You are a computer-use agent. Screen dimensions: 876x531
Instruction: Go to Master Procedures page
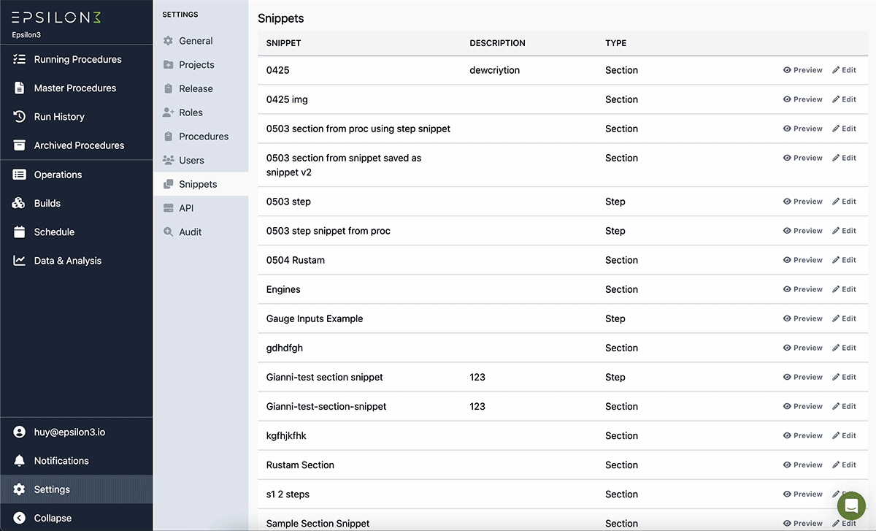click(x=77, y=88)
